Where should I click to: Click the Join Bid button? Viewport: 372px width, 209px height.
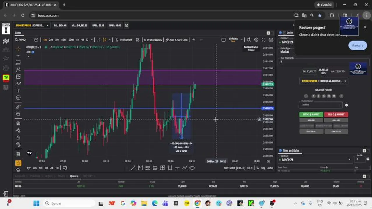point(311,120)
